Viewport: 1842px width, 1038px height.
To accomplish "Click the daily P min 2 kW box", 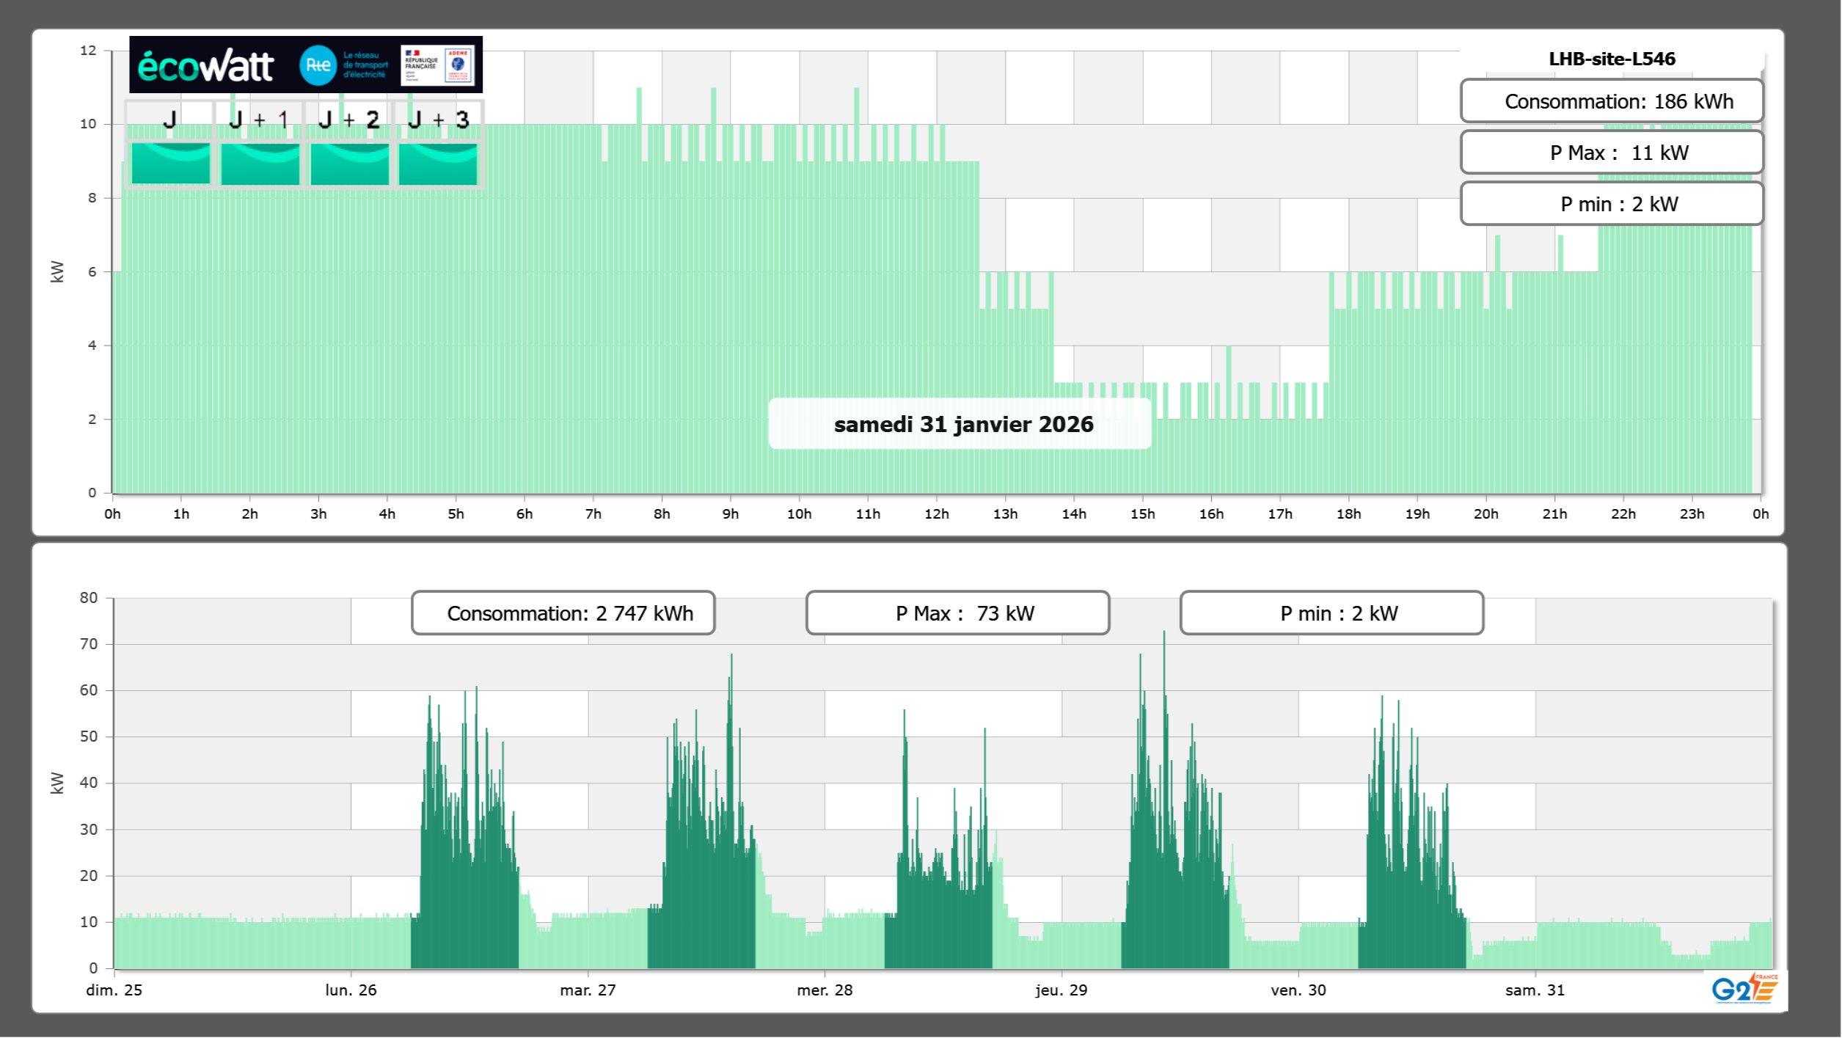I will coord(1611,204).
